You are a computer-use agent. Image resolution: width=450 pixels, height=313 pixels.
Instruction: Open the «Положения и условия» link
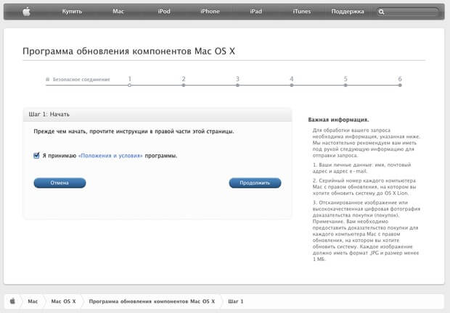tap(110, 156)
